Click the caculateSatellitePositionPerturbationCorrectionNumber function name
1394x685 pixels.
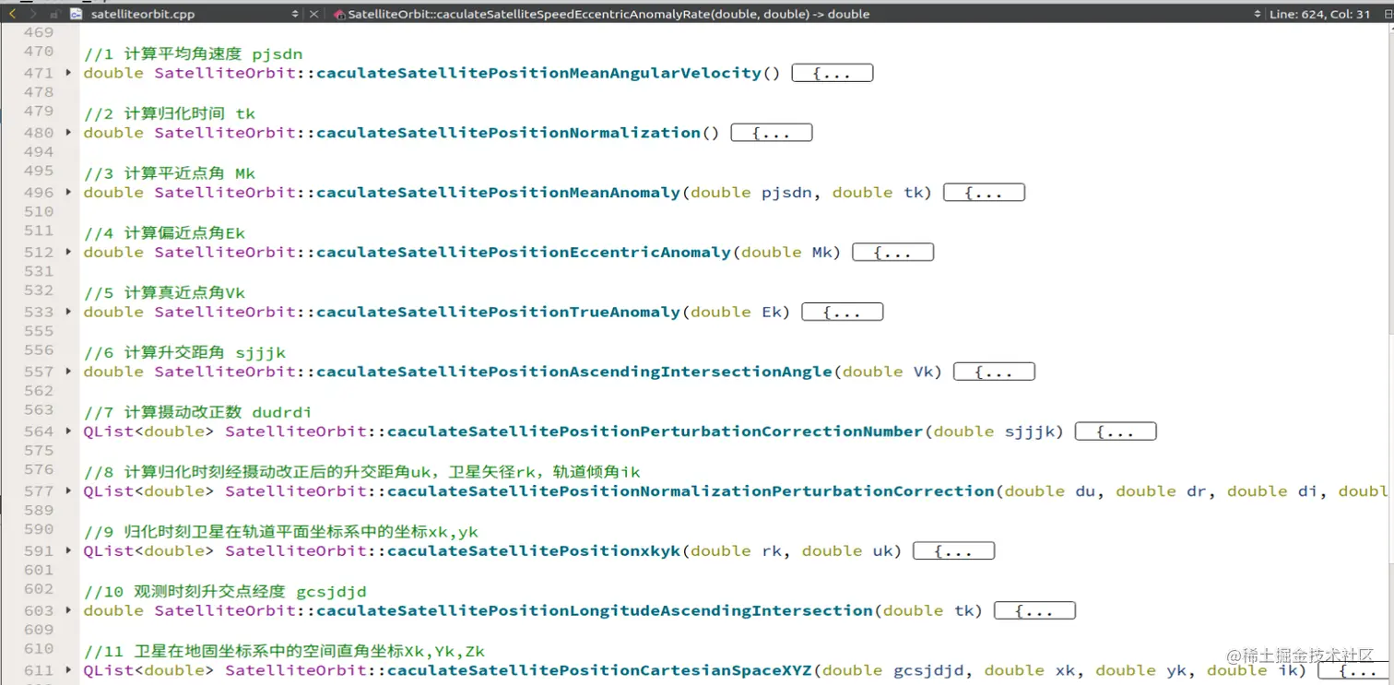point(656,431)
